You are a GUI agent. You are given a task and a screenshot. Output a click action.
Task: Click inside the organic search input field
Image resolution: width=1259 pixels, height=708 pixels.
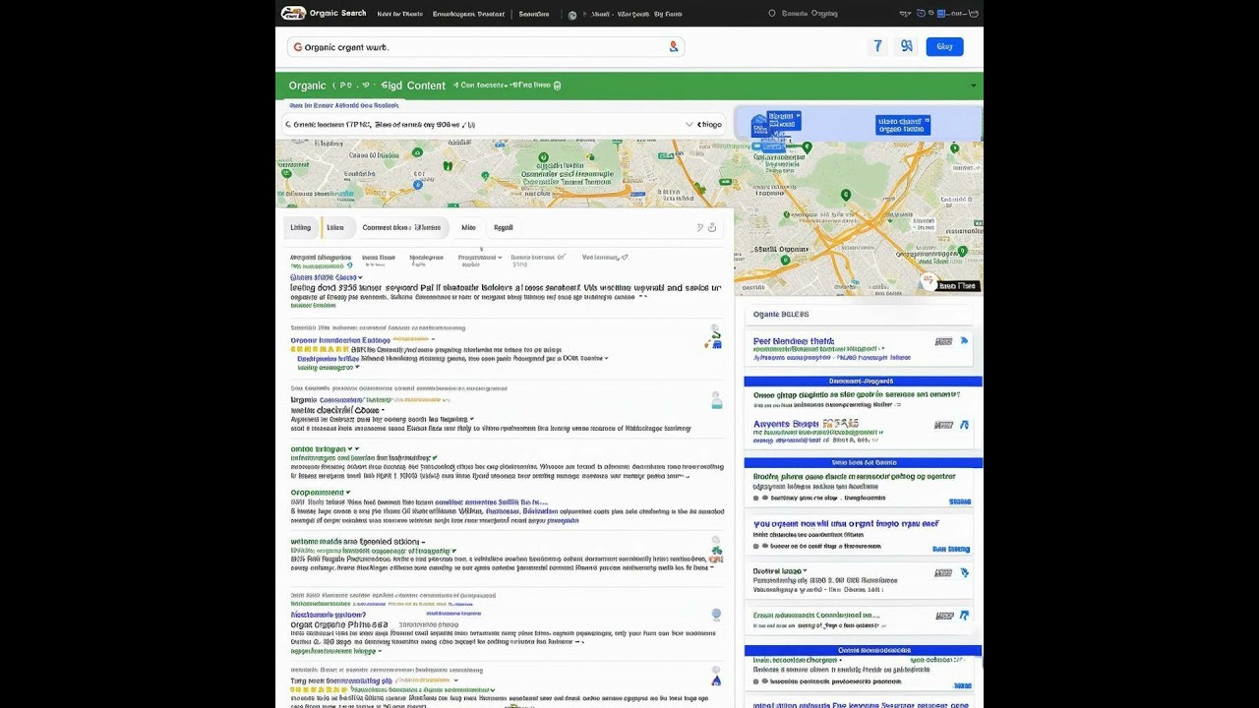[485, 46]
